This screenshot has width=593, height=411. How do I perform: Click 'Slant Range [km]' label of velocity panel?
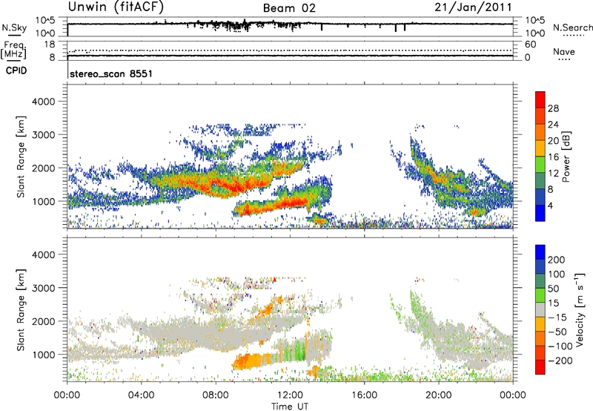[x=21, y=310]
